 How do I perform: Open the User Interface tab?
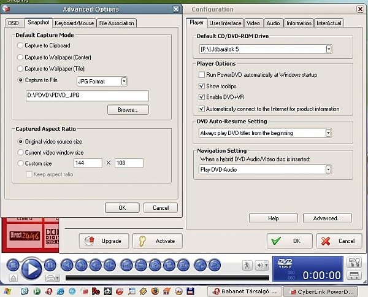(x=225, y=23)
